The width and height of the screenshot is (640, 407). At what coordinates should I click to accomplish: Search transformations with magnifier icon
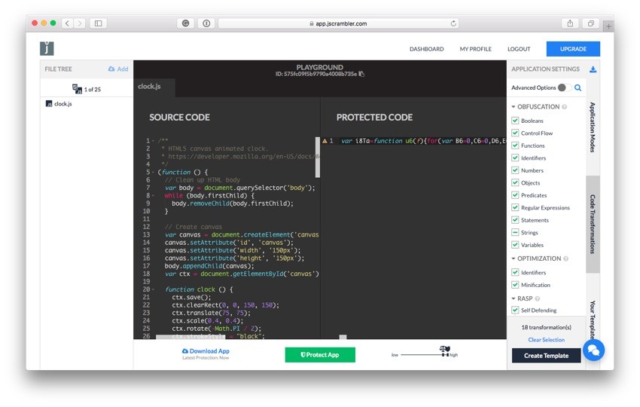pos(578,87)
